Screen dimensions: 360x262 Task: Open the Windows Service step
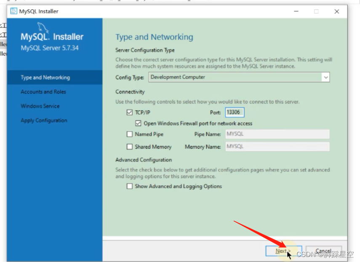[40, 106]
